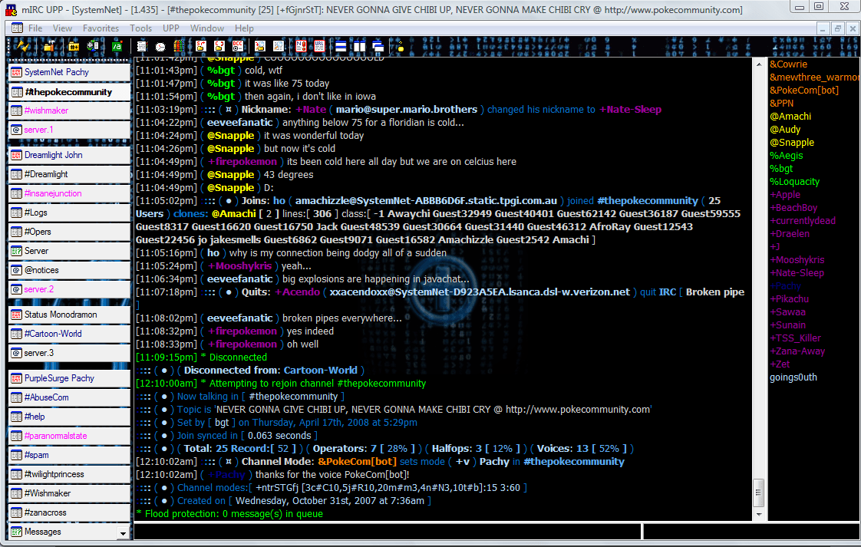
Task: Select +currentlydead in the nickname list
Action: 802,221
